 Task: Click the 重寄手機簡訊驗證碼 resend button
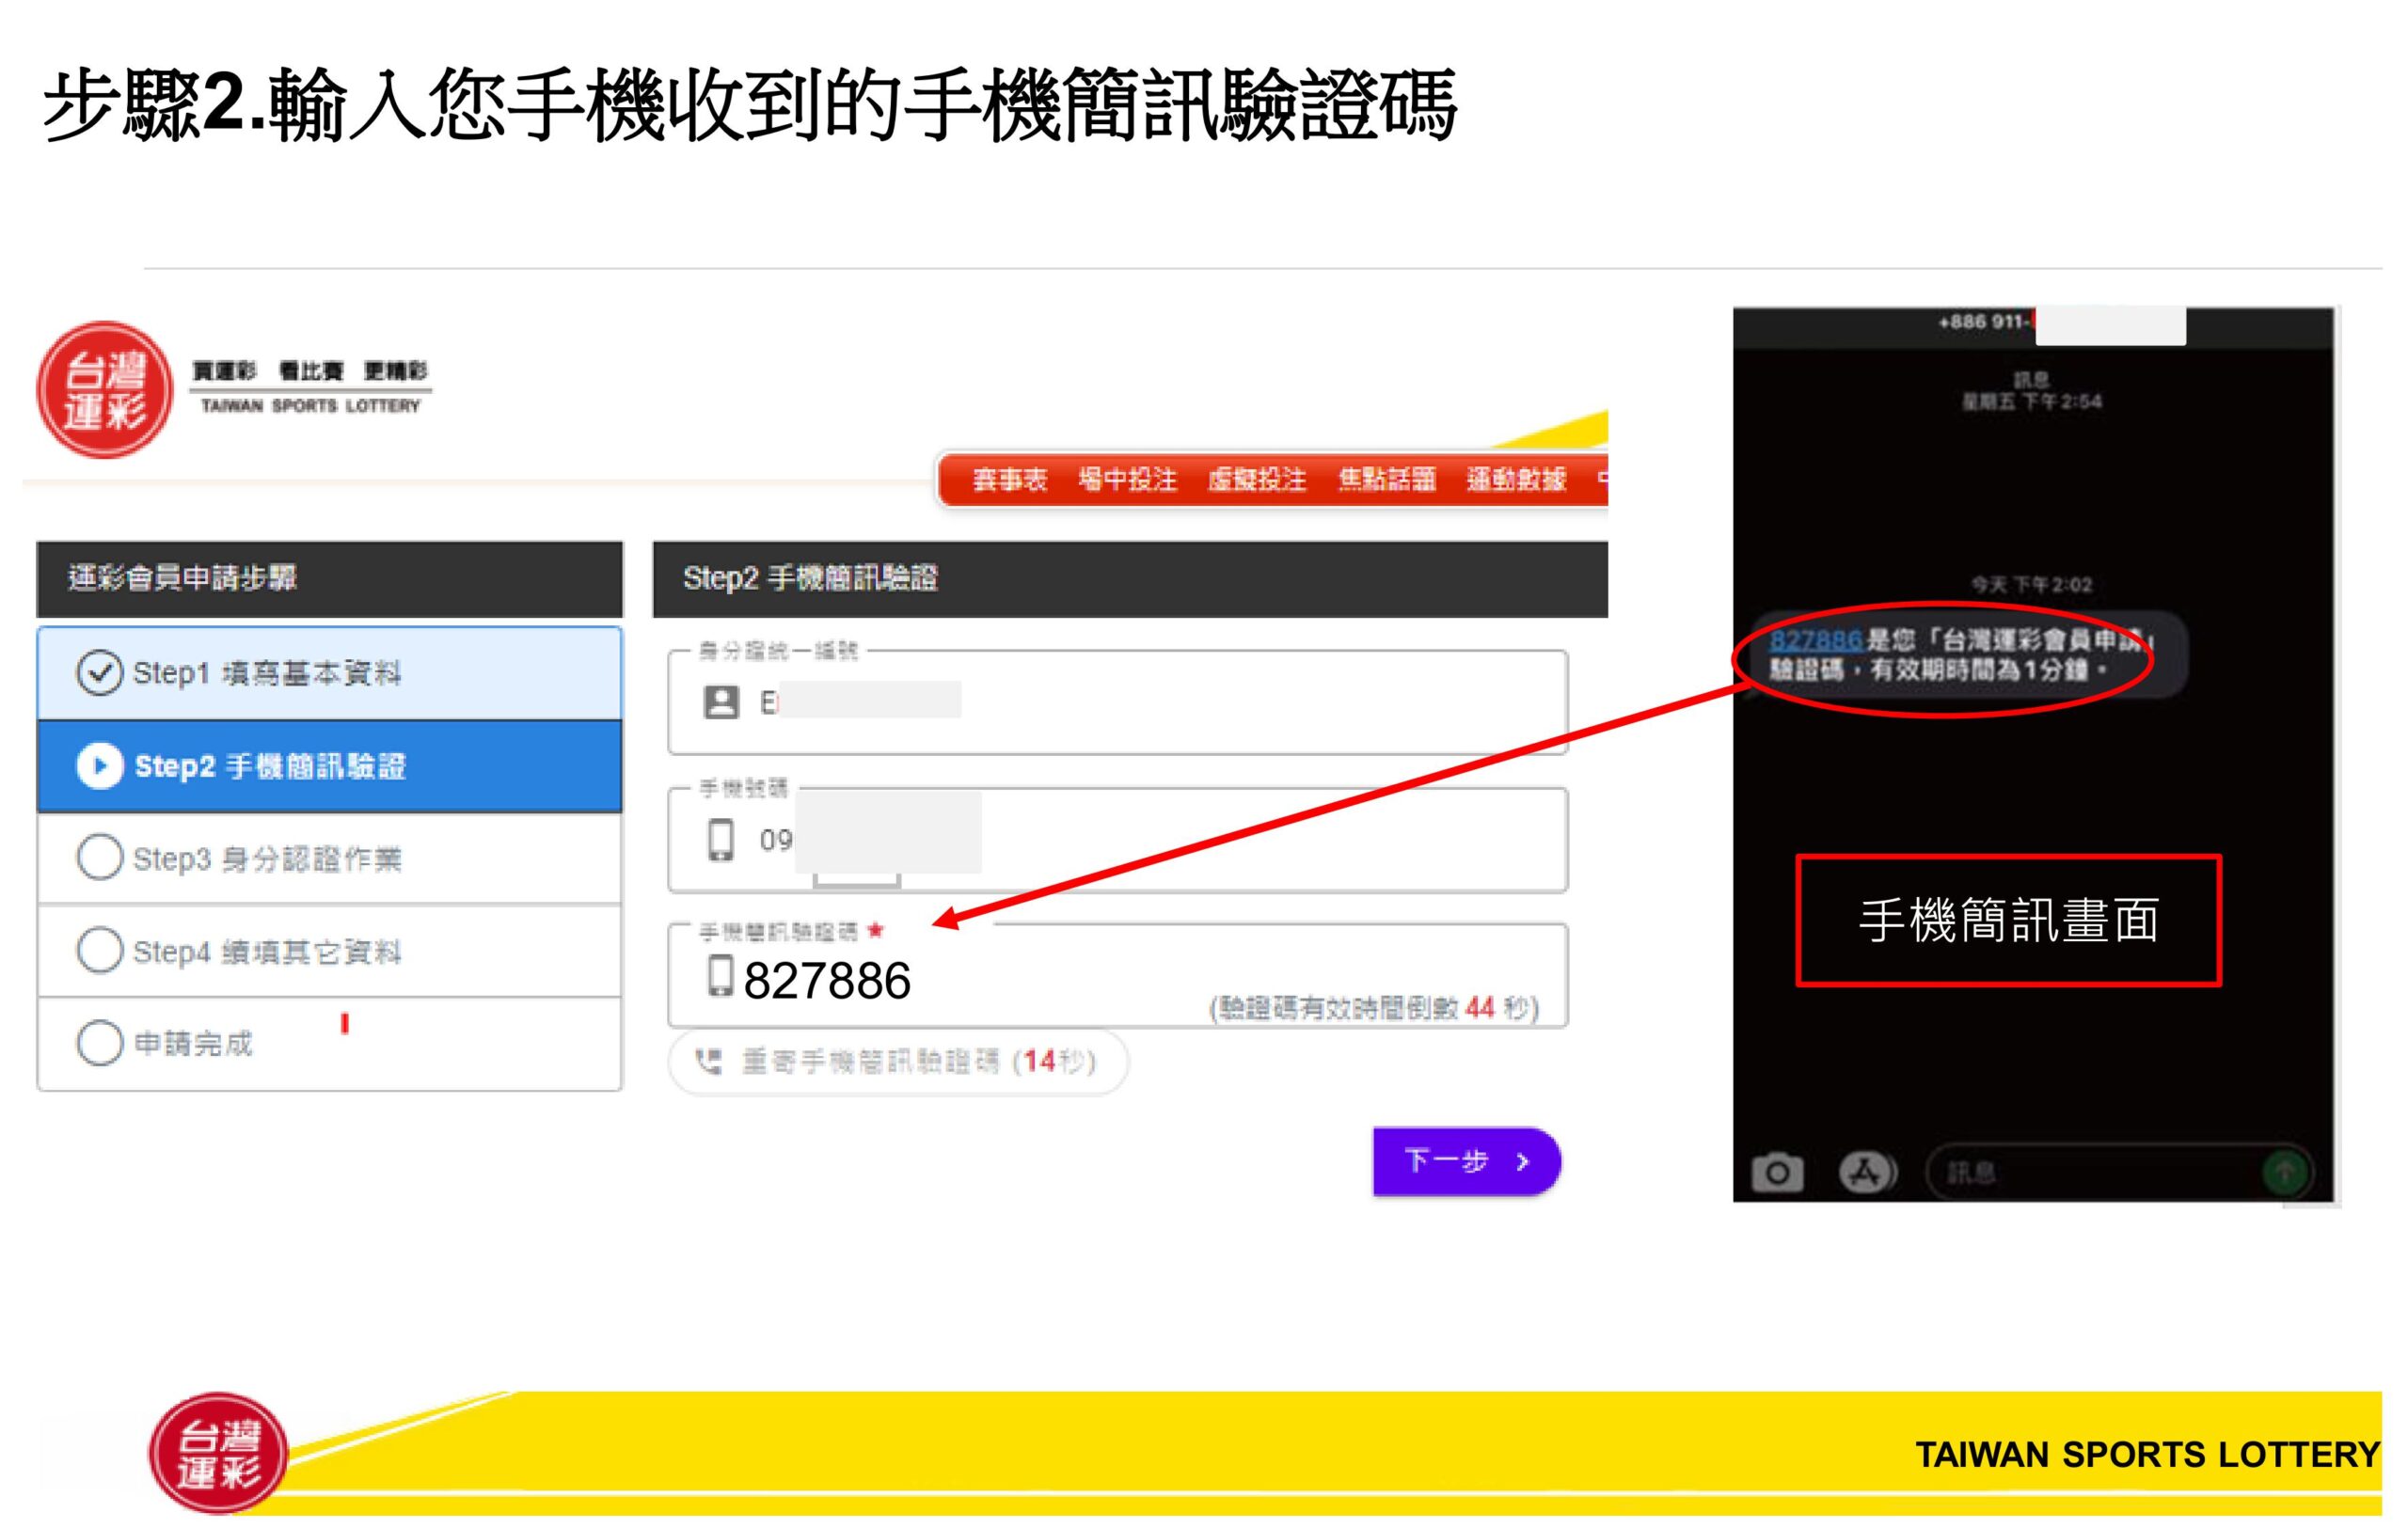pos(898,1062)
